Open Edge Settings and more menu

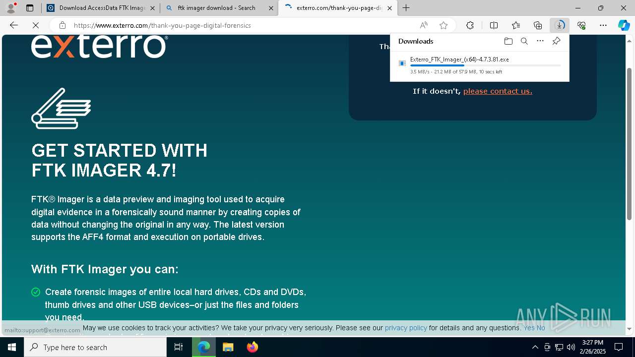click(603, 25)
